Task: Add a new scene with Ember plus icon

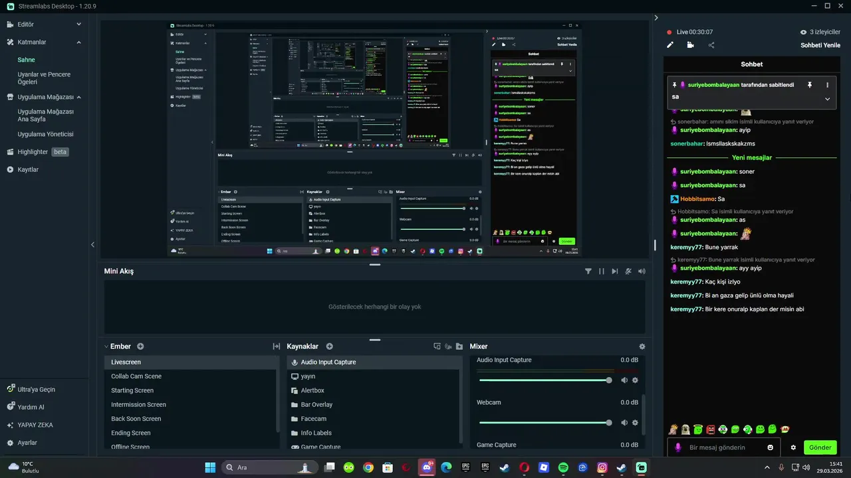Action: 140,347
